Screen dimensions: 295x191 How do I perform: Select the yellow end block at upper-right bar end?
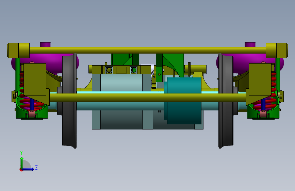coord(277,50)
